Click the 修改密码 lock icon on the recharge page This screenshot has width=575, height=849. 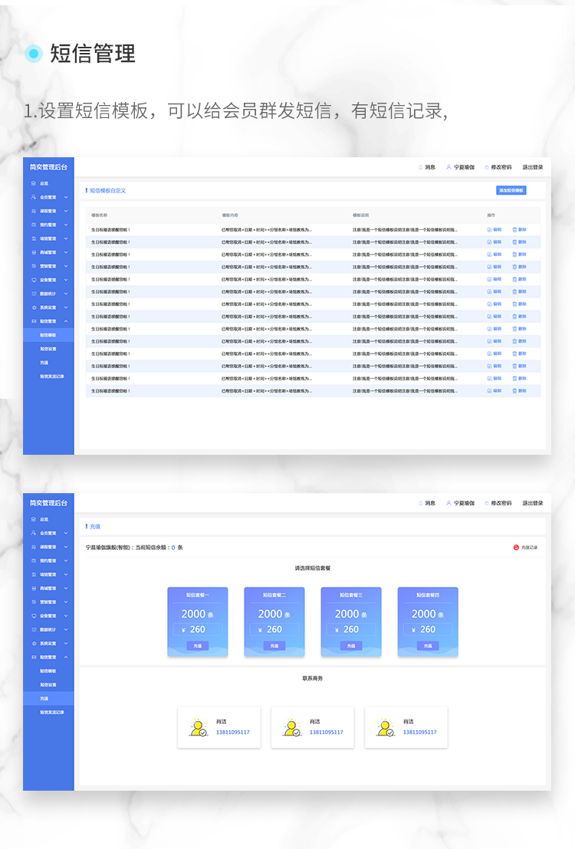(x=486, y=503)
